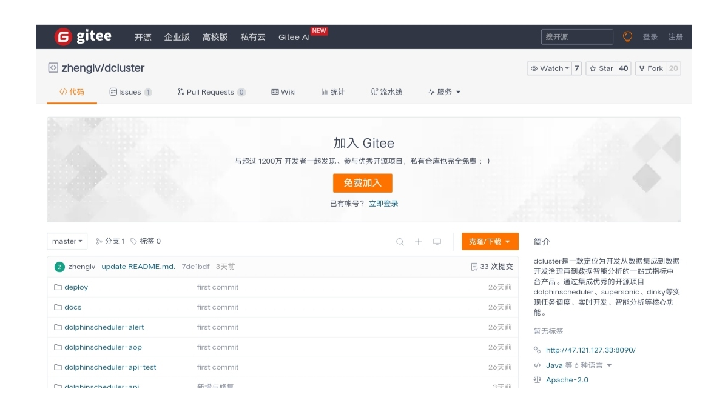Open the 私有云 header link
The width and height of the screenshot is (728, 409).
[x=253, y=37]
